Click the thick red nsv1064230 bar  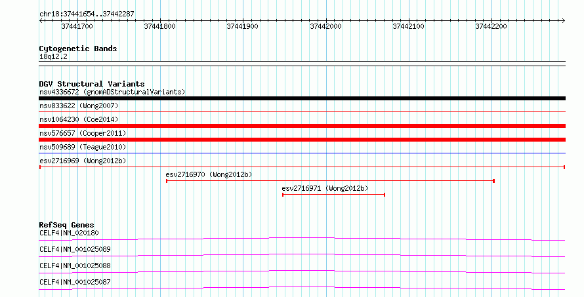click(302, 126)
